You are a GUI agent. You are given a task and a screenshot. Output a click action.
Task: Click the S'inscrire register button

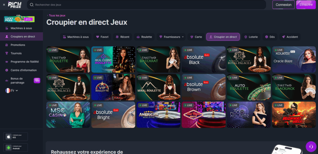[x=306, y=5]
